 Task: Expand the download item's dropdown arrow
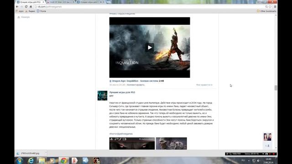coord(46,153)
